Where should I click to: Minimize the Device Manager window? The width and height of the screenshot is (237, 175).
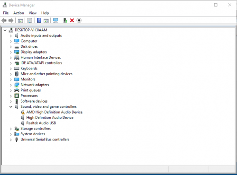(x=202, y=5)
